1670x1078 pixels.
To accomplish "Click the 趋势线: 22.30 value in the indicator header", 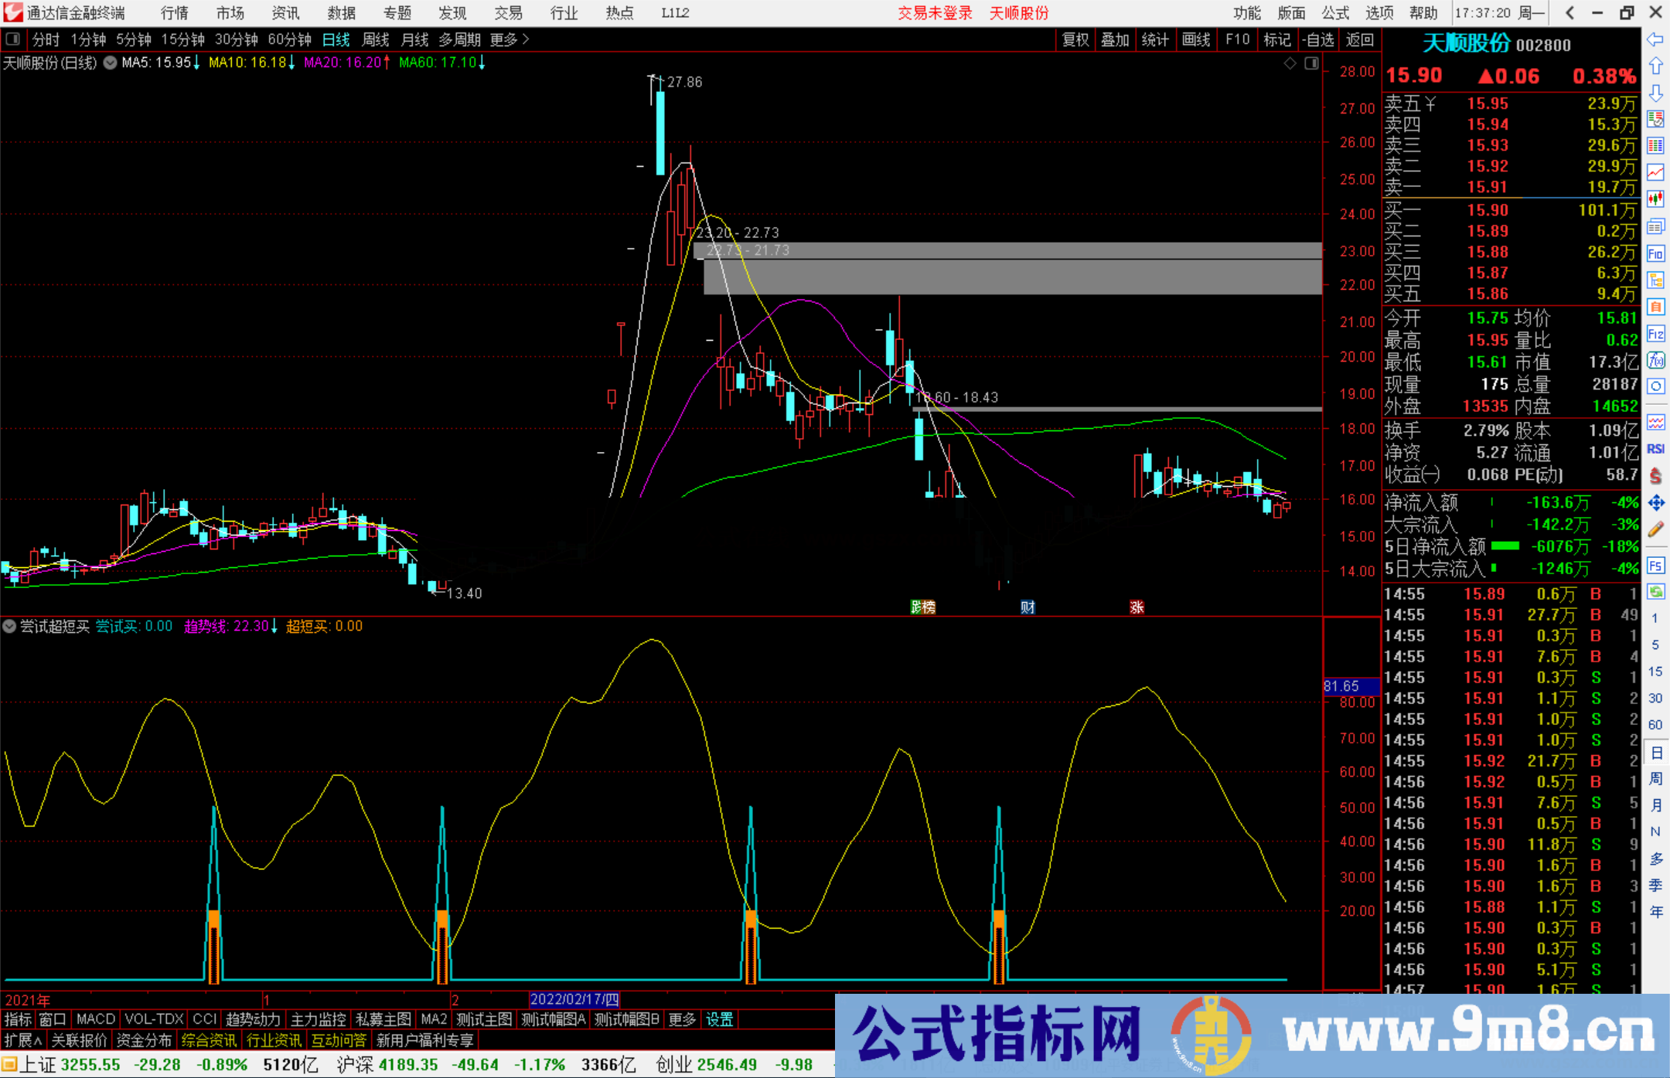I will pyautogui.click(x=230, y=626).
